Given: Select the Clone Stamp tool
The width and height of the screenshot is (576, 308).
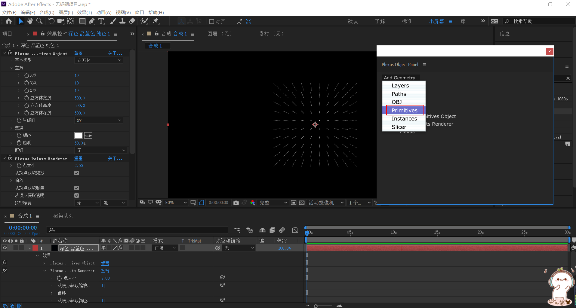Looking at the screenshot, I should point(122,21).
